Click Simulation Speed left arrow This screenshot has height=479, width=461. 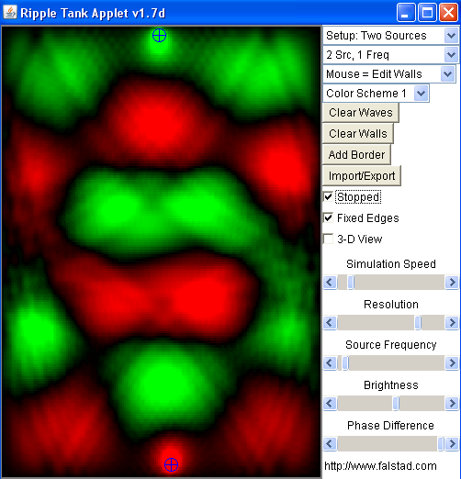pyautogui.click(x=330, y=282)
